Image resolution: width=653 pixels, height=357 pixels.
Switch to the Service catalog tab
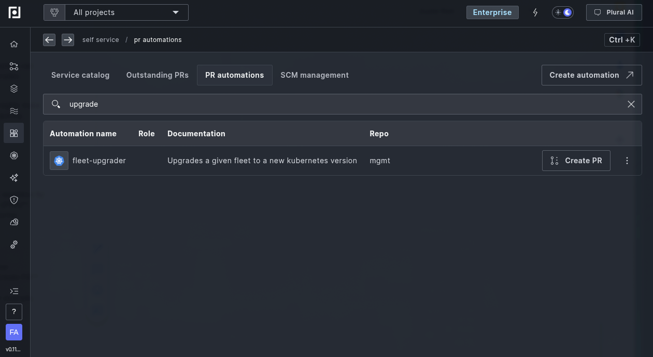pos(80,75)
